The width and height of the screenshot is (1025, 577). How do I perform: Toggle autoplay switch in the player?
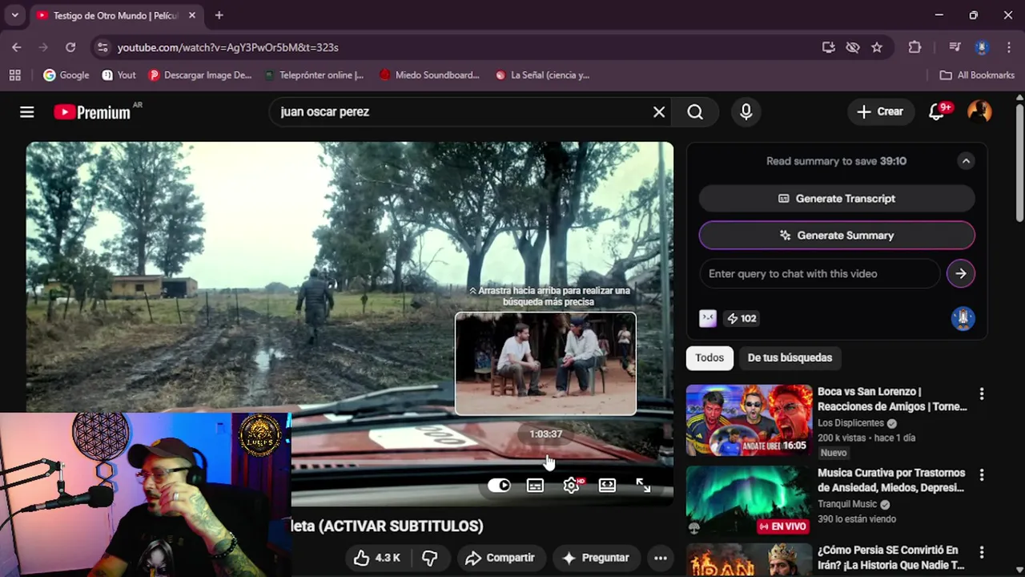point(499,485)
